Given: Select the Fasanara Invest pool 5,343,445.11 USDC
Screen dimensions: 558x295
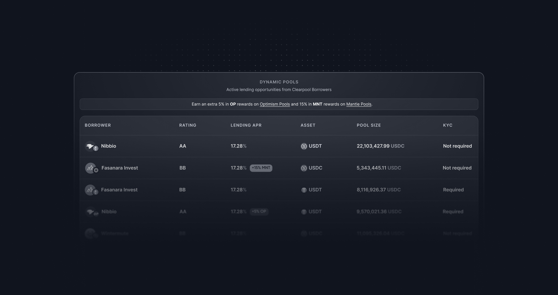Looking at the screenshot, I should click(x=279, y=168).
